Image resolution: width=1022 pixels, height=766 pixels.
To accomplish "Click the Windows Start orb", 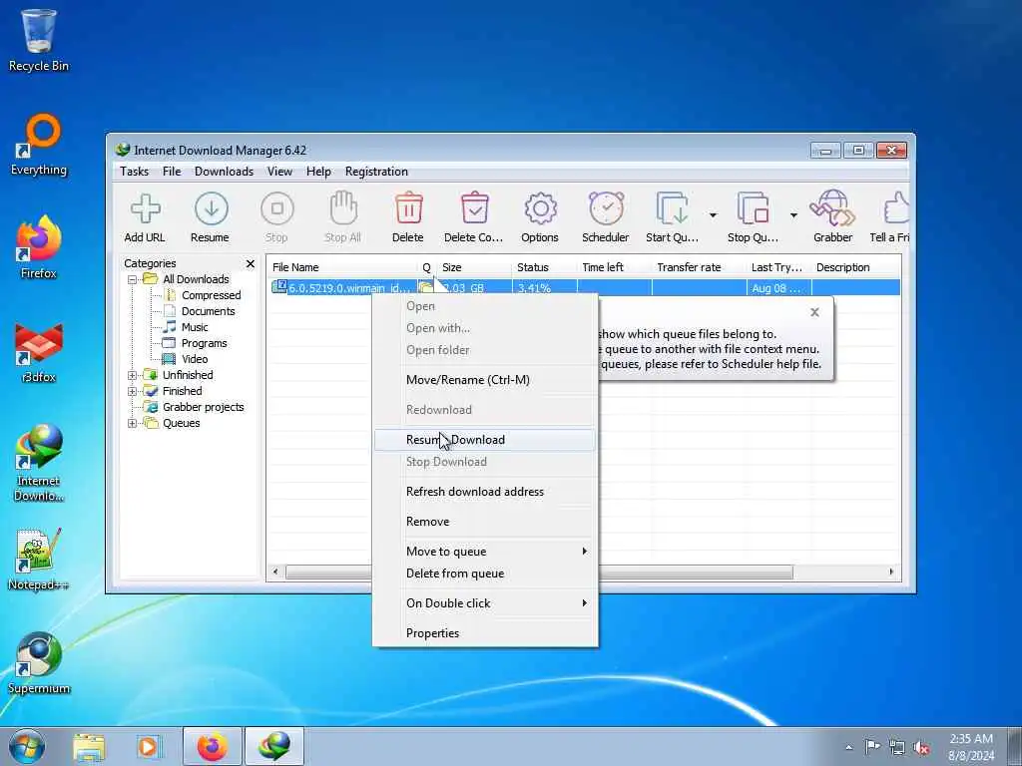I will click(x=27, y=746).
